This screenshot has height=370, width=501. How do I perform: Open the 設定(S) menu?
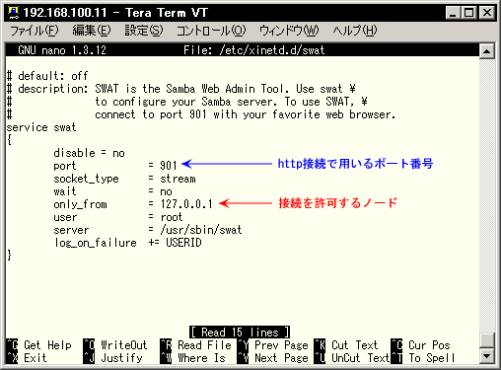[144, 31]
